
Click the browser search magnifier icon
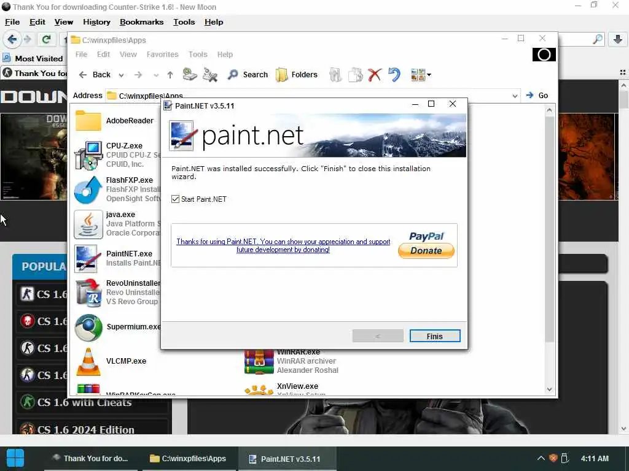point(598,39)
